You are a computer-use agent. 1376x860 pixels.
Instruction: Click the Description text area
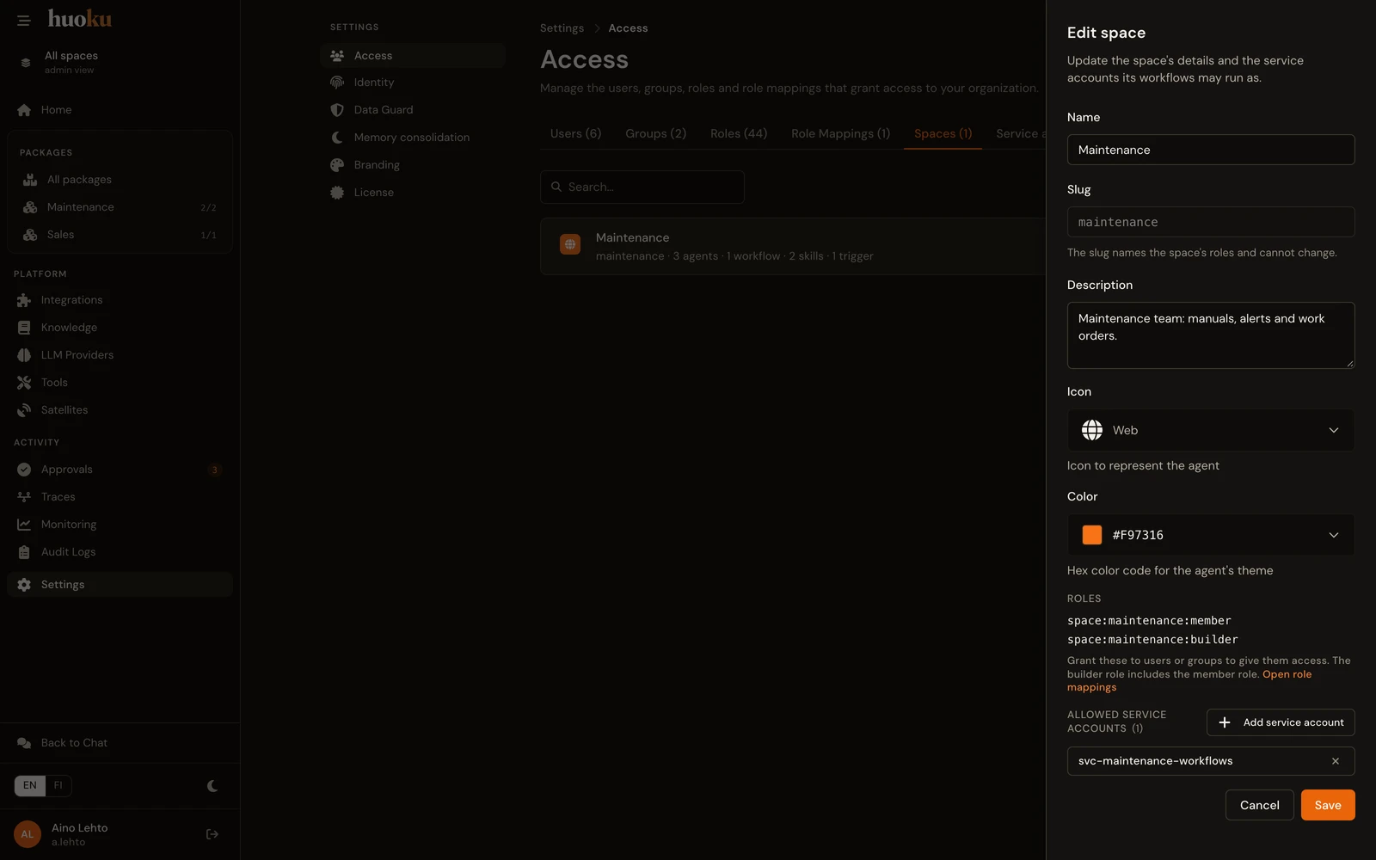(x=1211, y=335)
